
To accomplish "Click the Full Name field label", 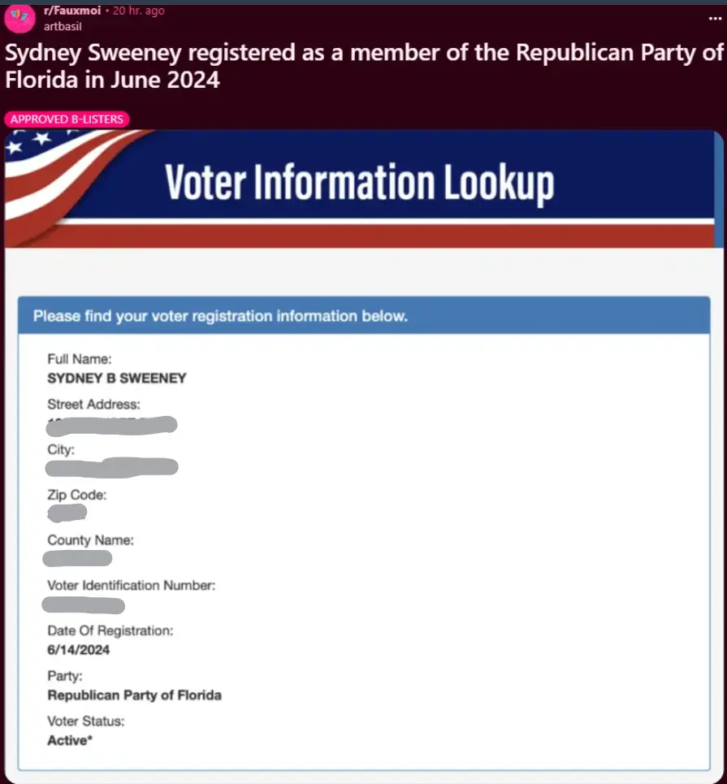I will point(80,358).
